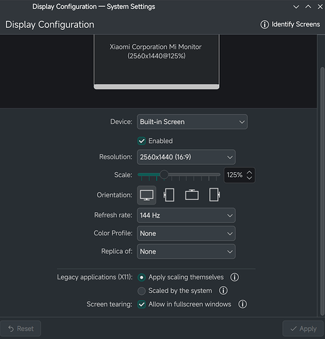Image resolution: width=325 pixels, height=339 pixels.
Task: Click the Xiaomi Mi Monitor screen preview
Action: [x=157, y=62]
